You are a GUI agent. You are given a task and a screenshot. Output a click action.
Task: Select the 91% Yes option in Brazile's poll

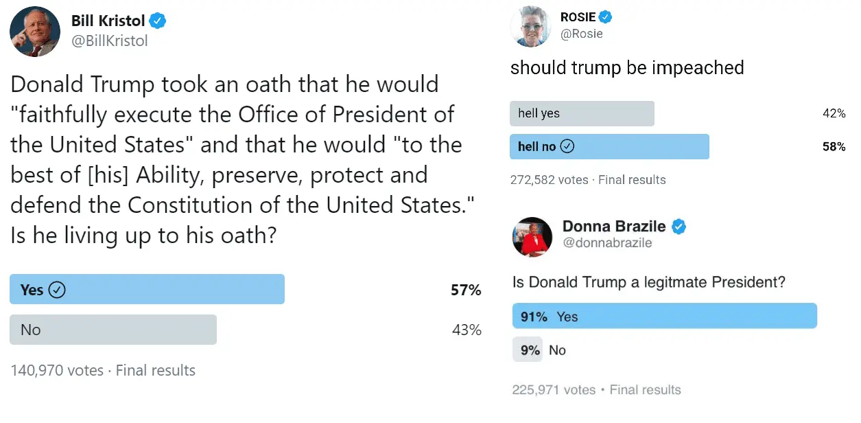coord(664,317)
